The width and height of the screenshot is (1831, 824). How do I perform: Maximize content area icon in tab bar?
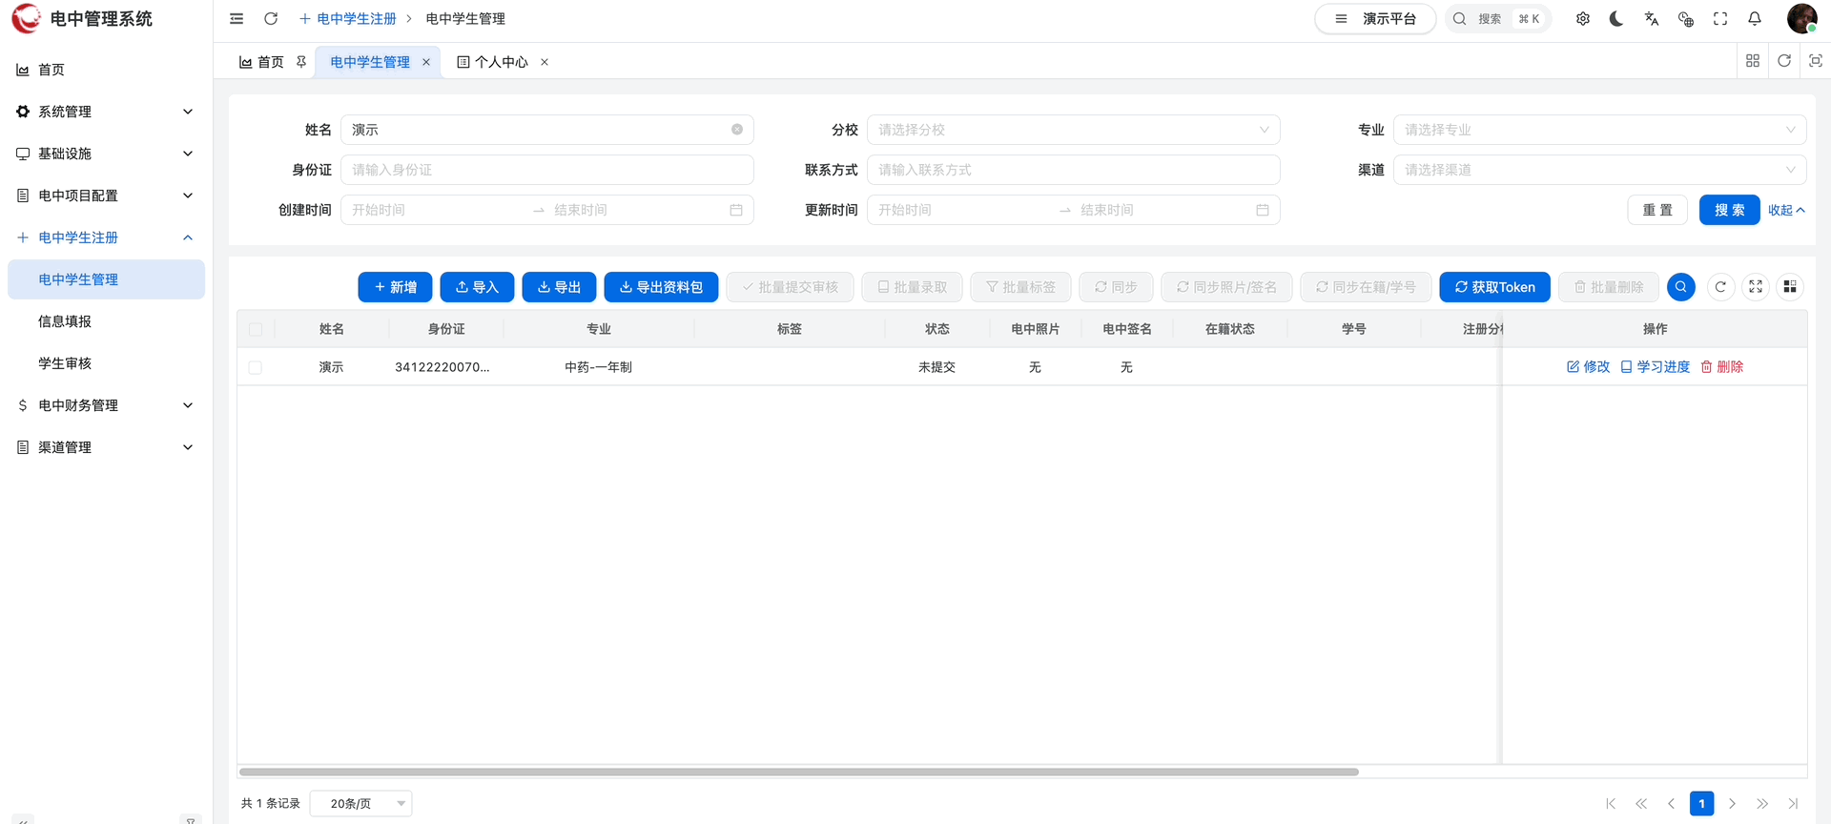pos(1816,61)
